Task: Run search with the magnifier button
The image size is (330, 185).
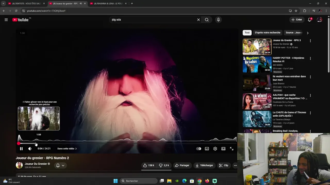Action: pos(207,20)
